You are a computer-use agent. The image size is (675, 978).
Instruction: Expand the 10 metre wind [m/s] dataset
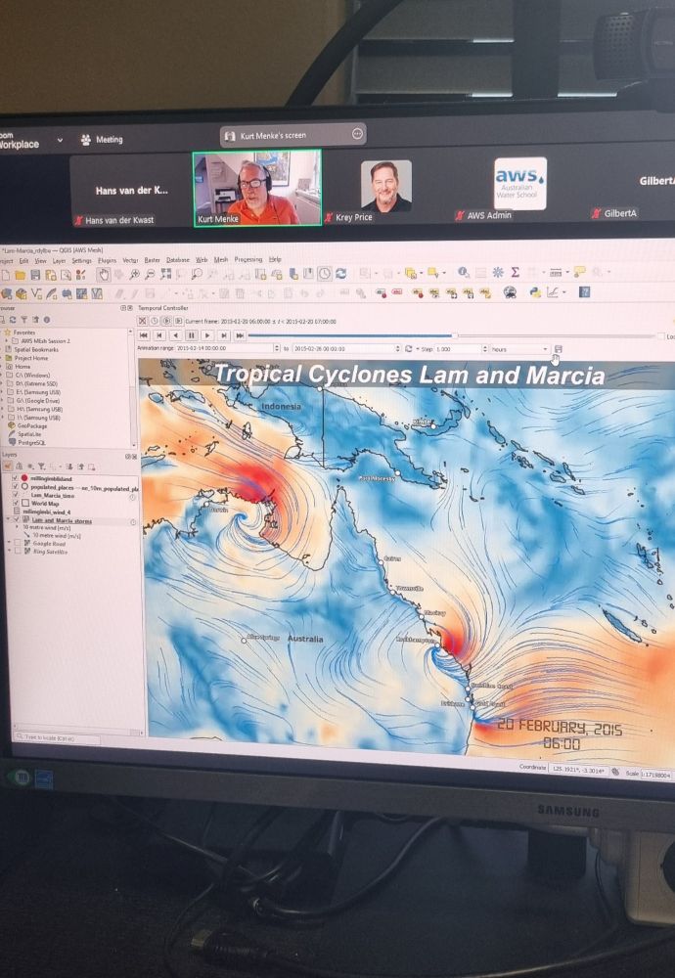(x=18, y=527)
